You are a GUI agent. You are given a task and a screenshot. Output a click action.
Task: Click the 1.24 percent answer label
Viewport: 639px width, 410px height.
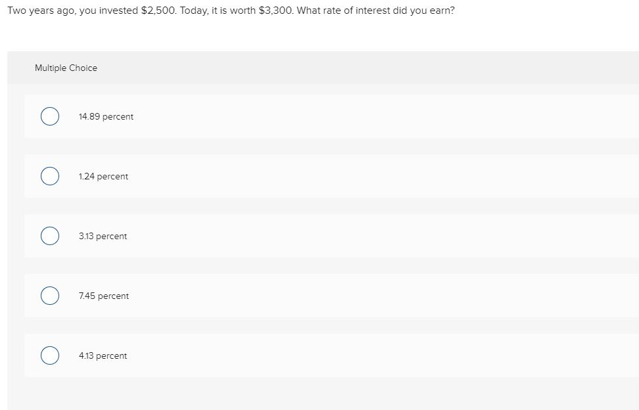103,176
